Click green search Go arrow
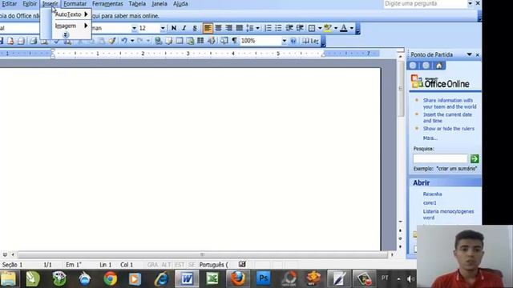The image size is (513, 288). [x=475, y=158]
